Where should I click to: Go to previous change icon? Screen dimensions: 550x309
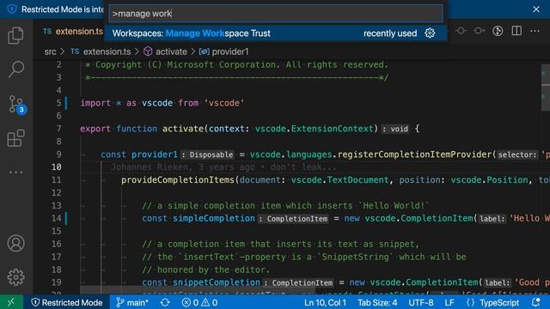point(461,31)
